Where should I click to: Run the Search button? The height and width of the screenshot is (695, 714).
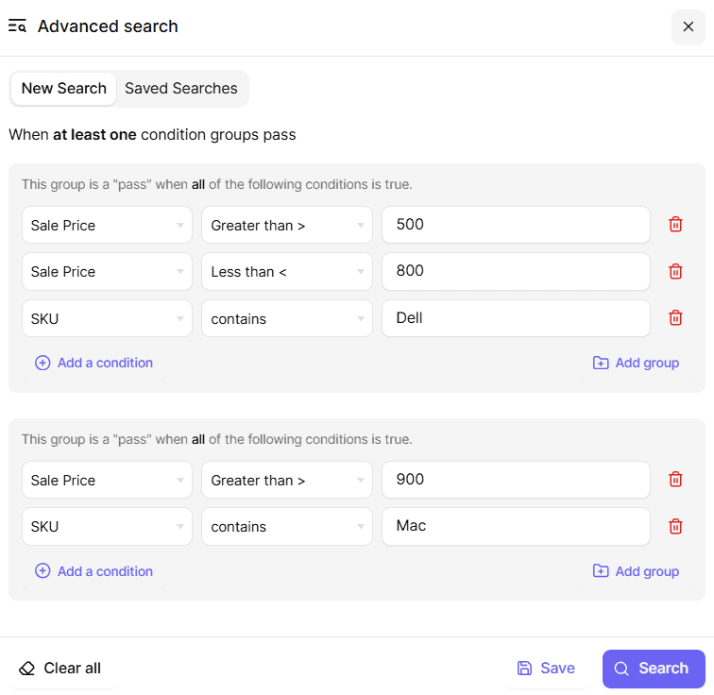(654, 669)
